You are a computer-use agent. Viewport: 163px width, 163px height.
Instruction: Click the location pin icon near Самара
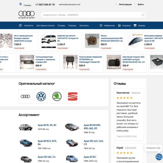click(21, 4)
